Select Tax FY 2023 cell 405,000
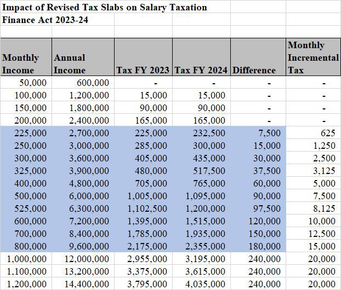The height and width of the screenshot is (290, 341). pos(143,158)
